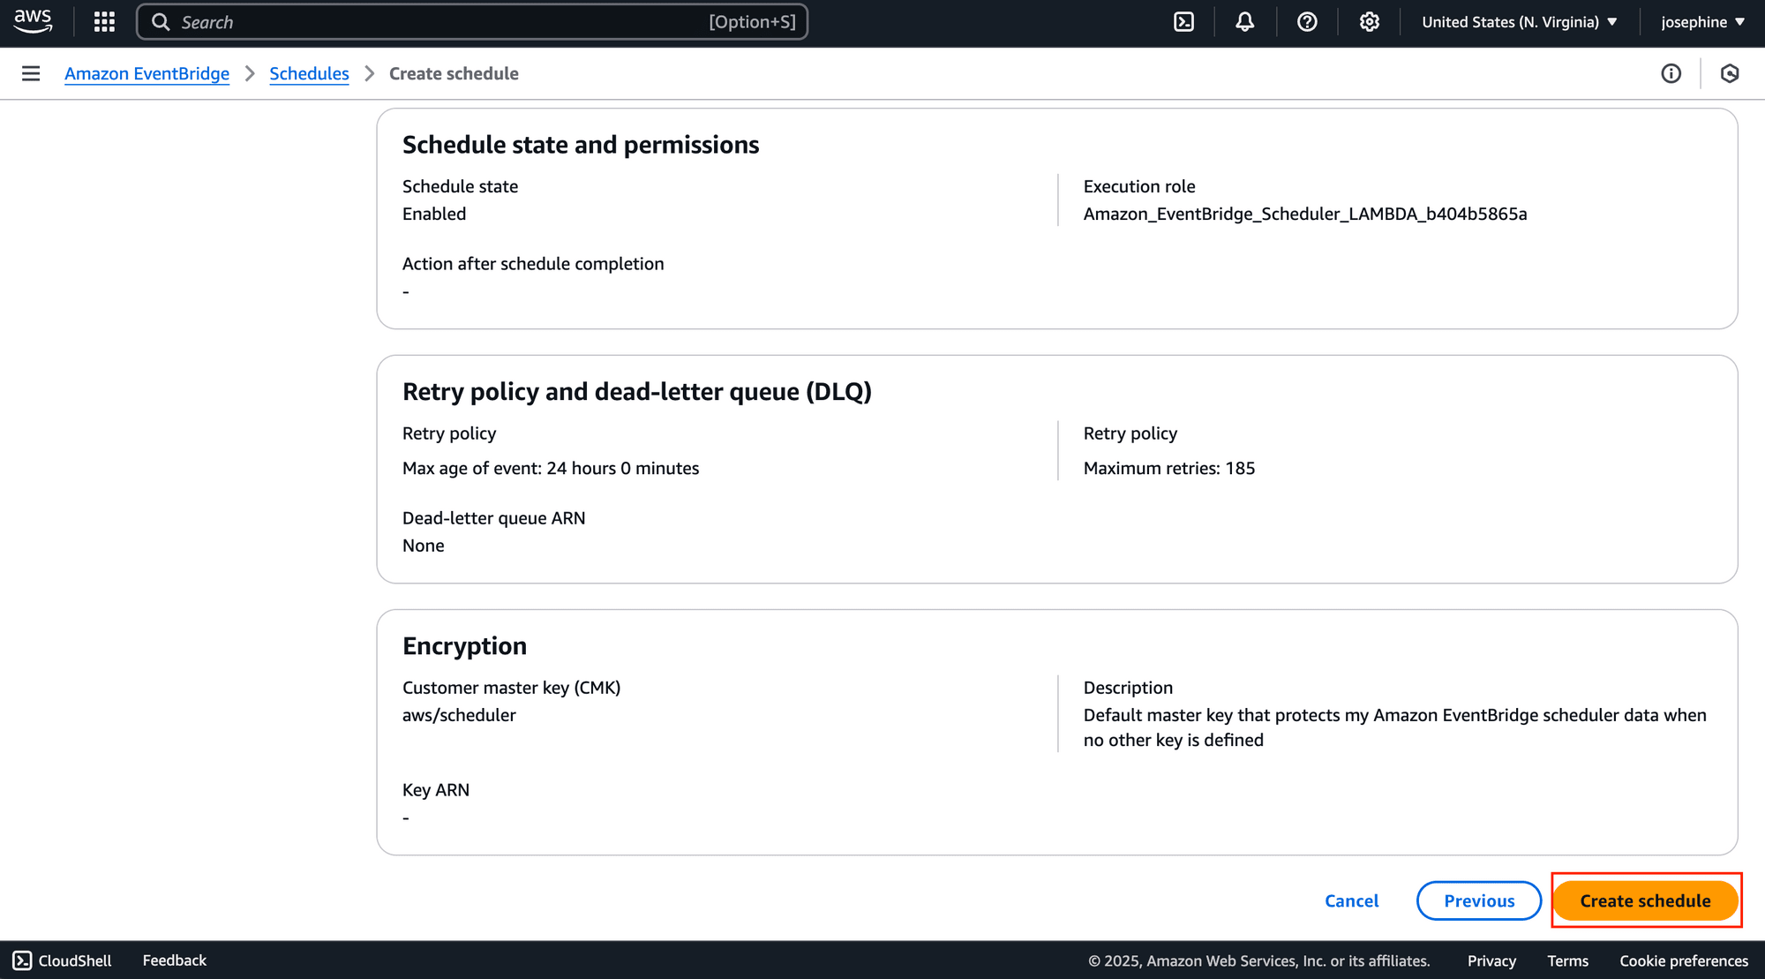Click the 'Action after schedule completion' label
Screen dimensions: 1765x979
point(533,263)
